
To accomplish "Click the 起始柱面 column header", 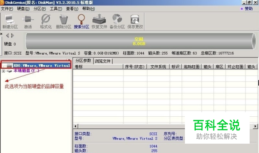I will point(192,67).
